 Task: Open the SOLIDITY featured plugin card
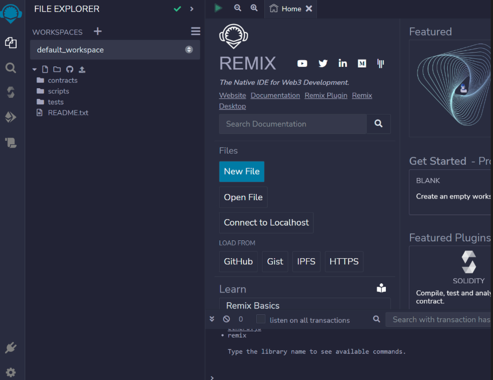pyautogui.click(x=451, y=278)
